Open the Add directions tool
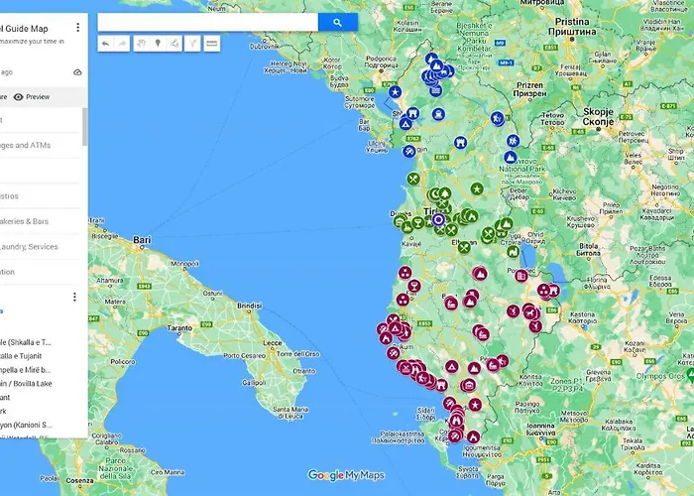694x496 pixels. click(192, 44)
